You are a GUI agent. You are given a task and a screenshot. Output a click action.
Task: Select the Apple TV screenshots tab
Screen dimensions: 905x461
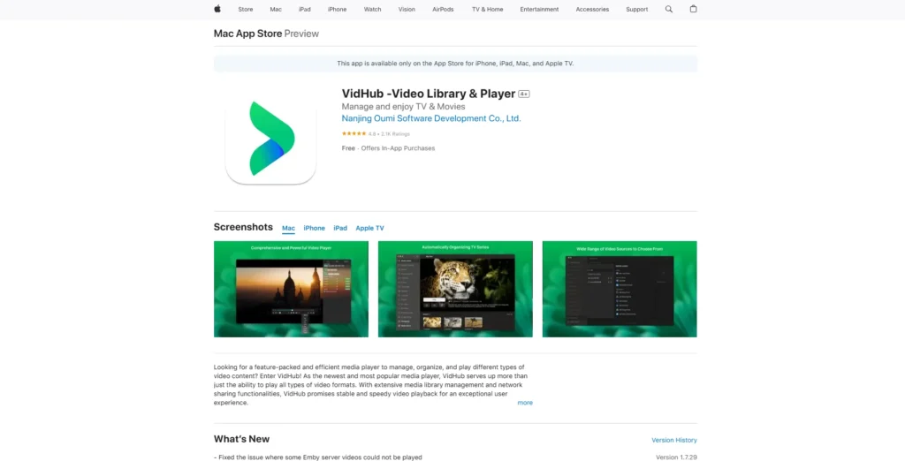coord(369,228)
